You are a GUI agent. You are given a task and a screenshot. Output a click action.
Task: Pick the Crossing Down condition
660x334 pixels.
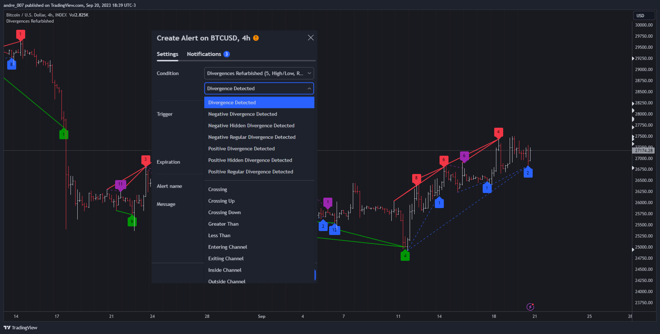pos(259,212)
